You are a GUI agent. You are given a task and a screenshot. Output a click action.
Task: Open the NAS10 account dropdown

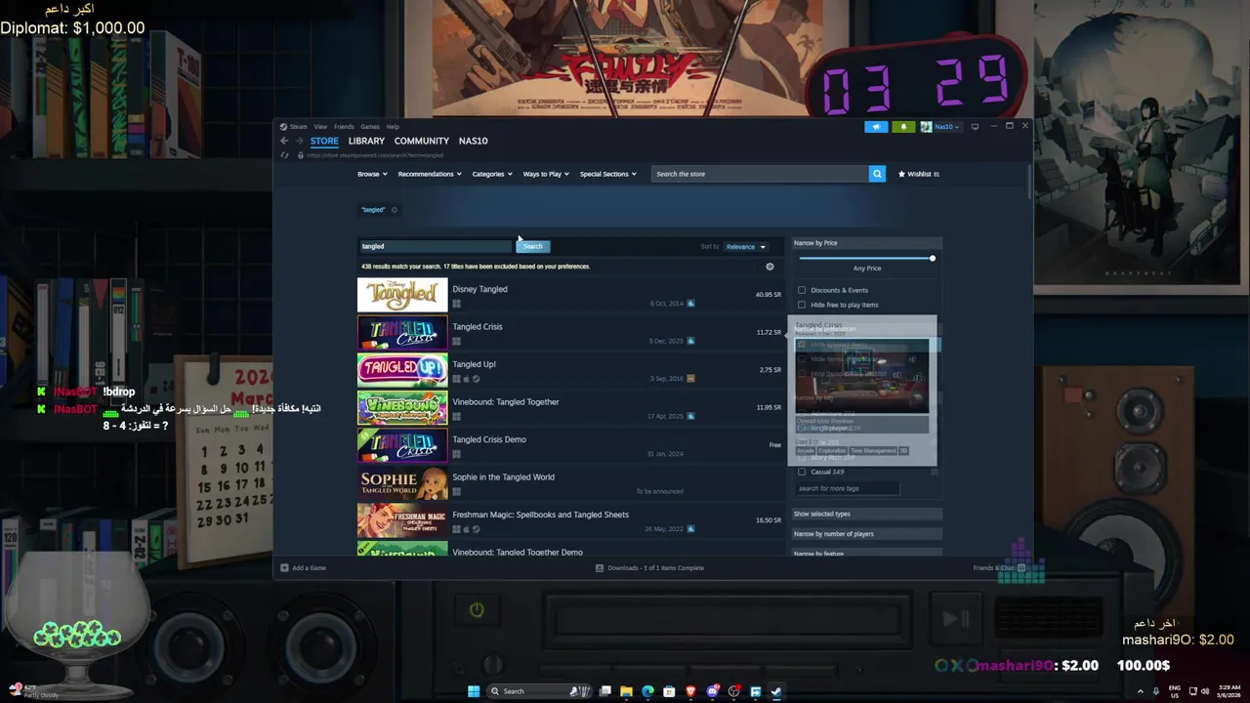pos(947,126)
